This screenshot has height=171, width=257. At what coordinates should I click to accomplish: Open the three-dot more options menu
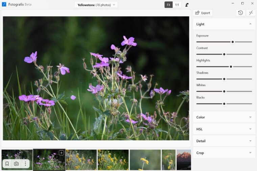click(x=25, y=164)
